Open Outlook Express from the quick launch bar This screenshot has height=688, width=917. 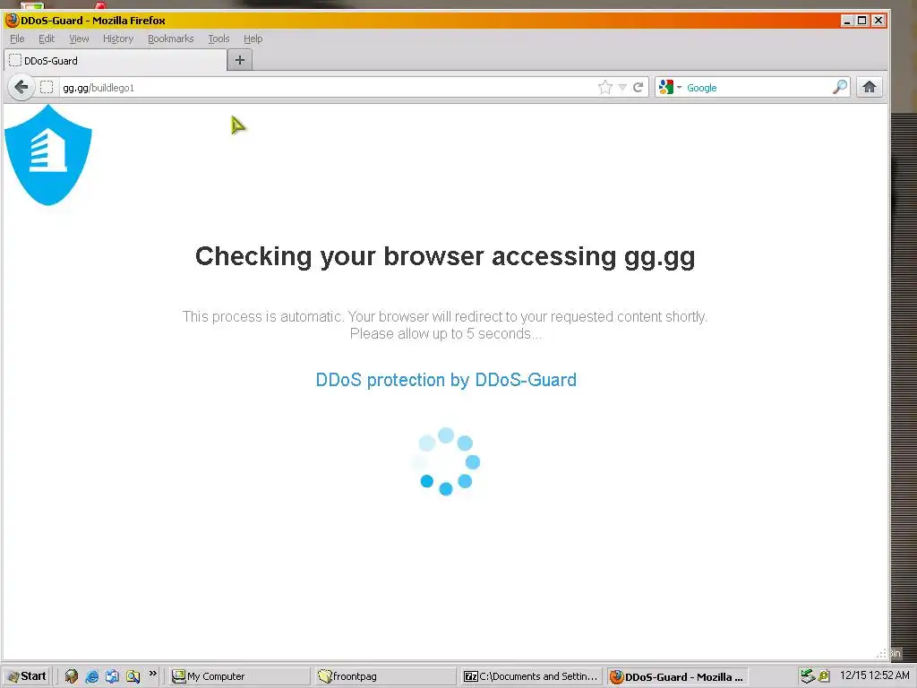click(112, 676)
